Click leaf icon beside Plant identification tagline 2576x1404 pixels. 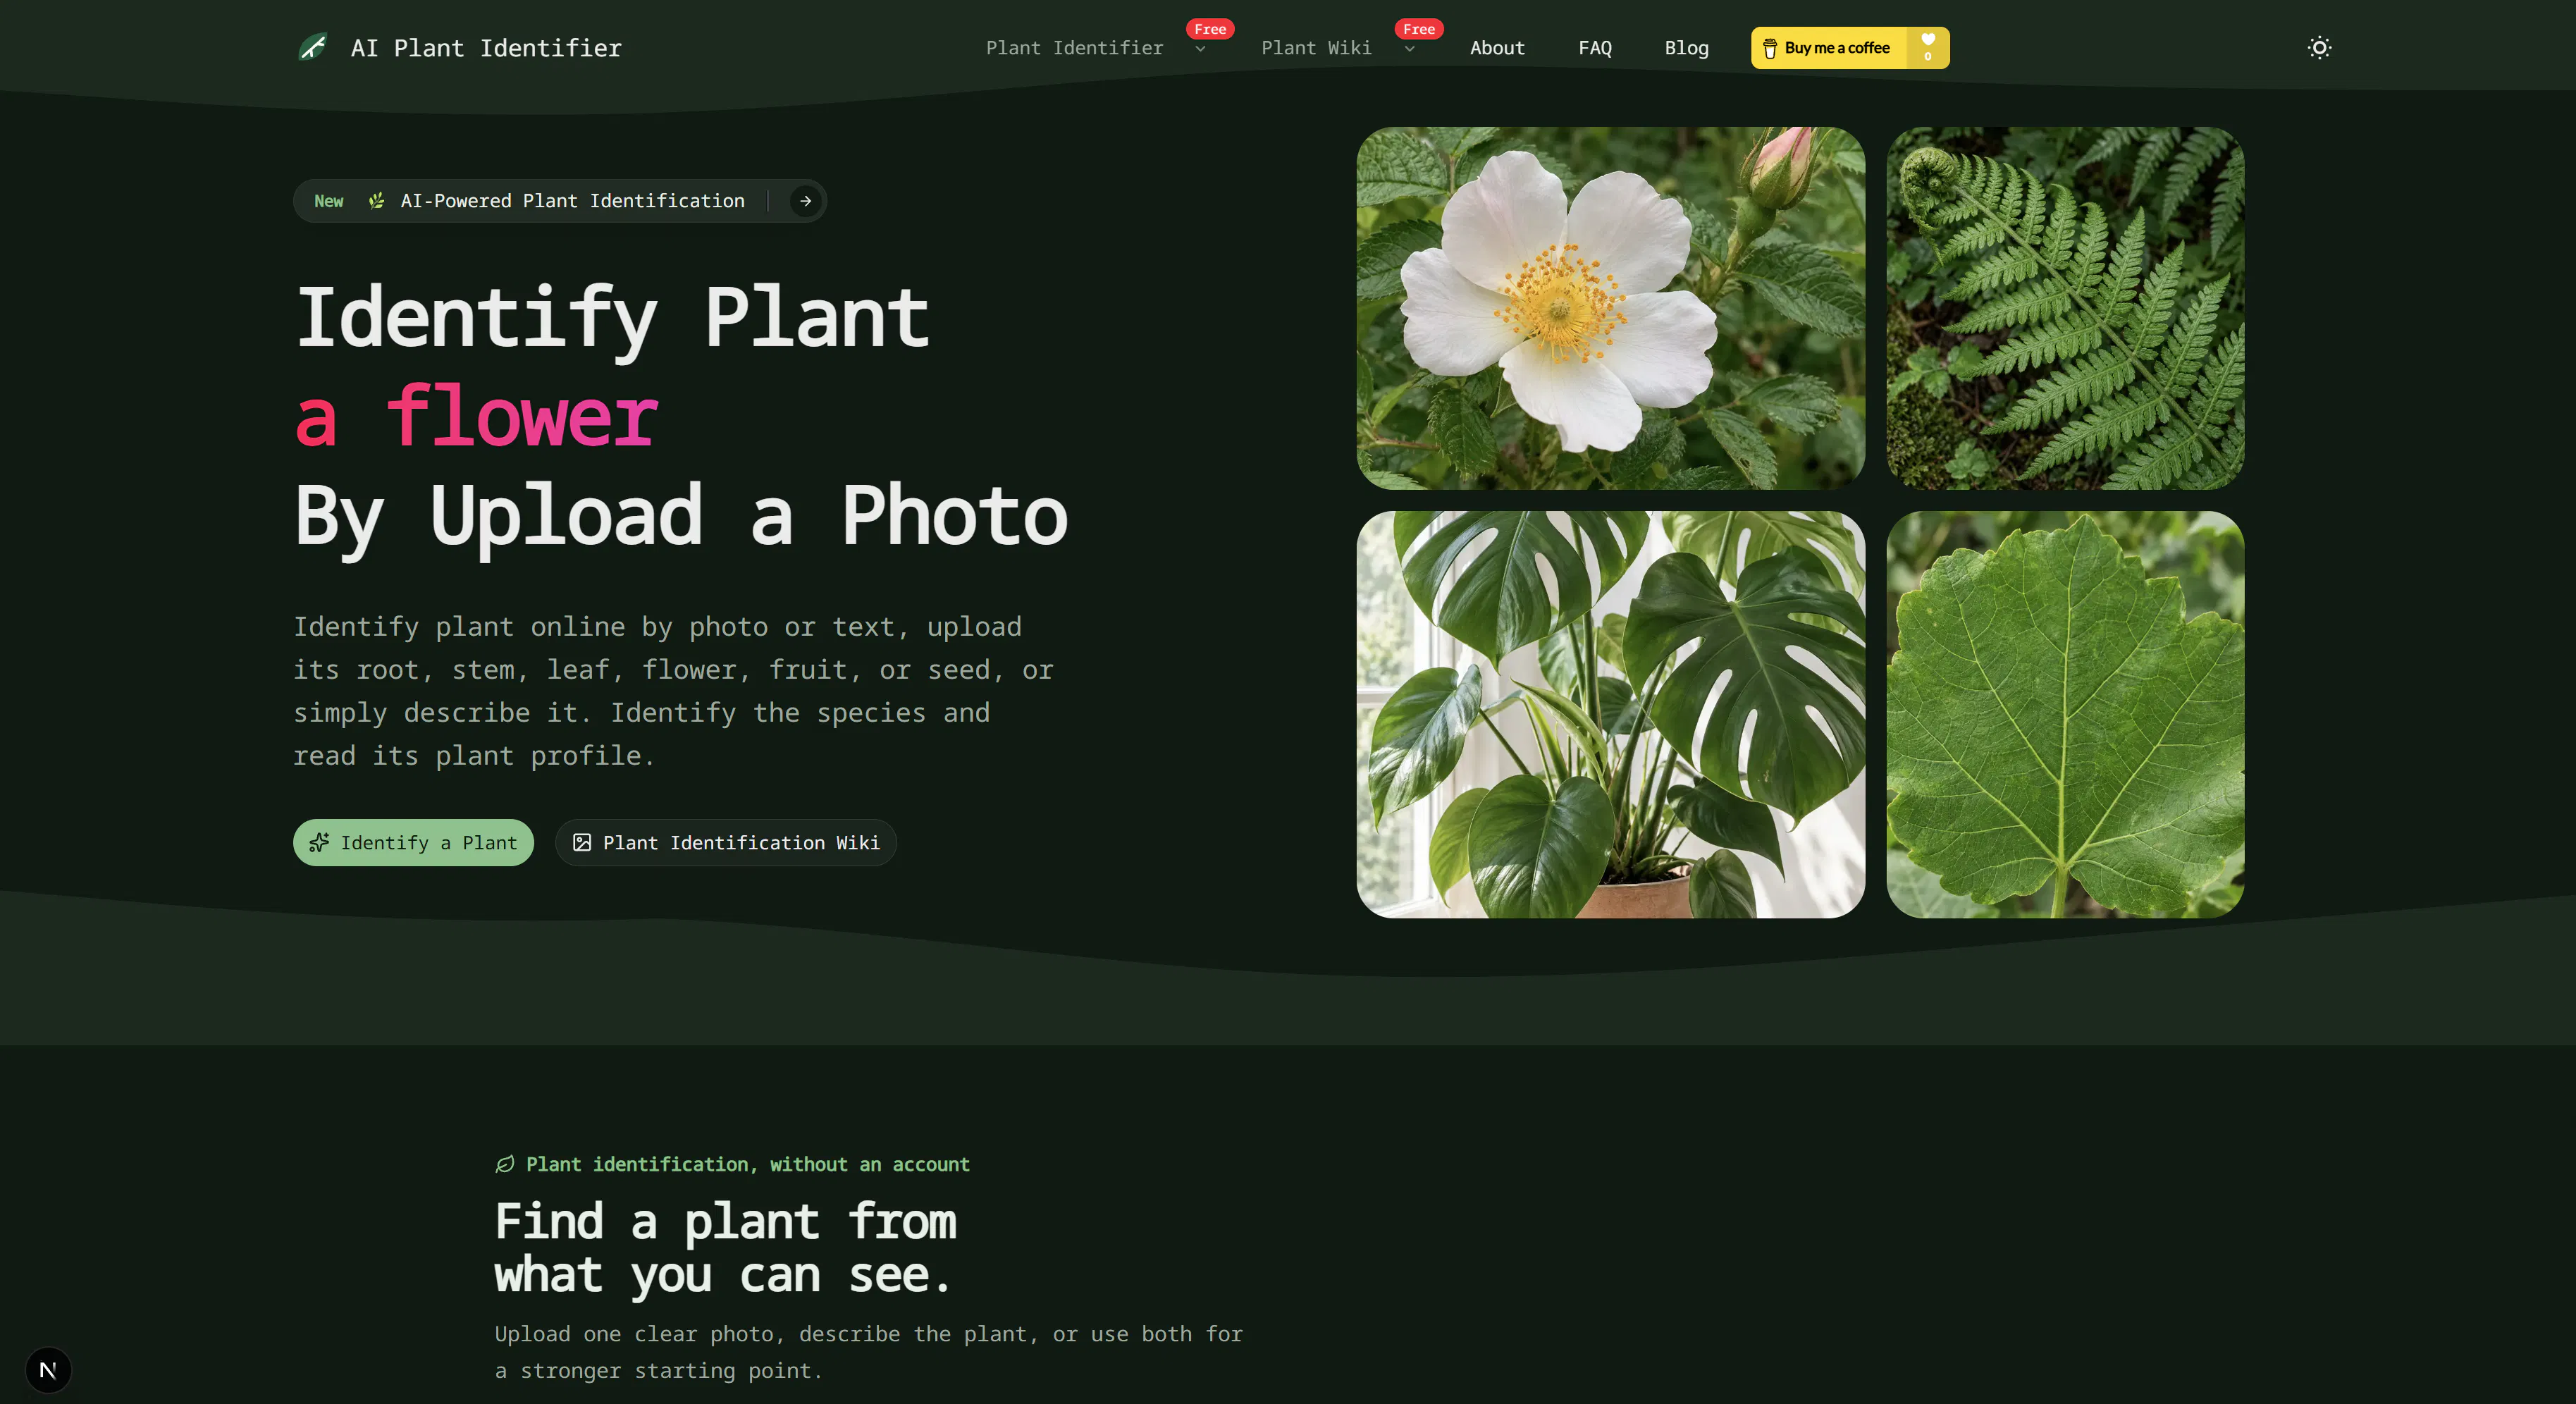[505, 1164]
